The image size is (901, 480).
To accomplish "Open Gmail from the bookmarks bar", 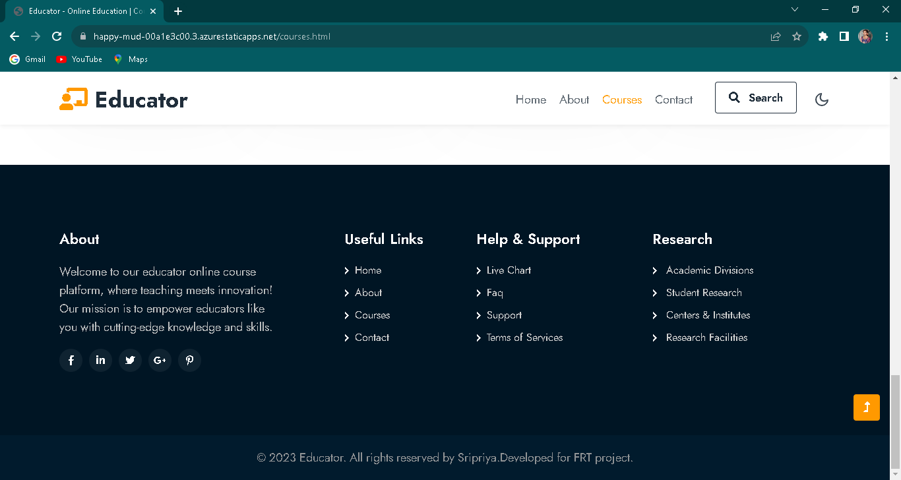I will point(27,59).
